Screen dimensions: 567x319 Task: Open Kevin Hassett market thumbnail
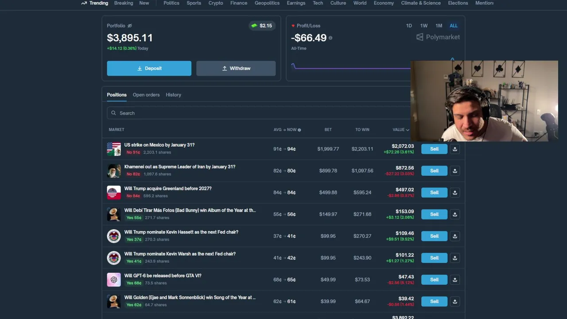coord(114,236)
